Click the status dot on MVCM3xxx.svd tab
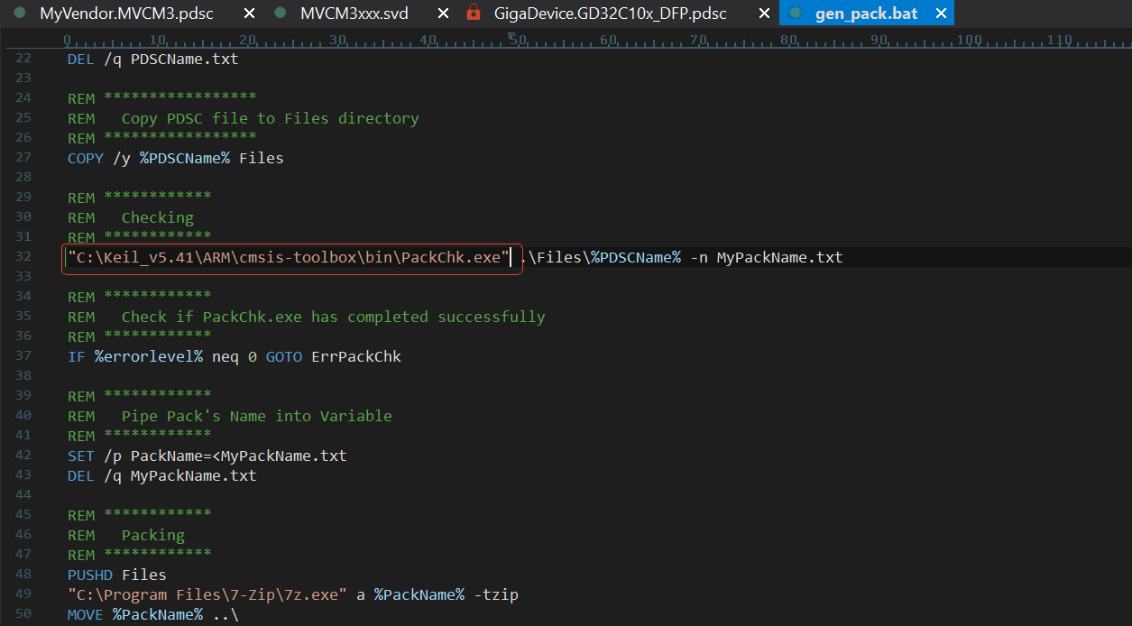This screenshot has width=1132, height=626. pyautogui.click(x=280, y=14)
